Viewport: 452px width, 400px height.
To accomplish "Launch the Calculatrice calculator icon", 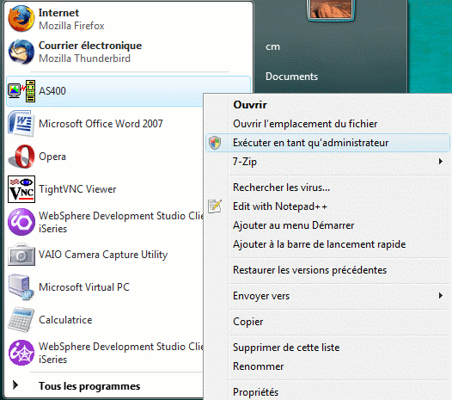I will click(21, 320).
